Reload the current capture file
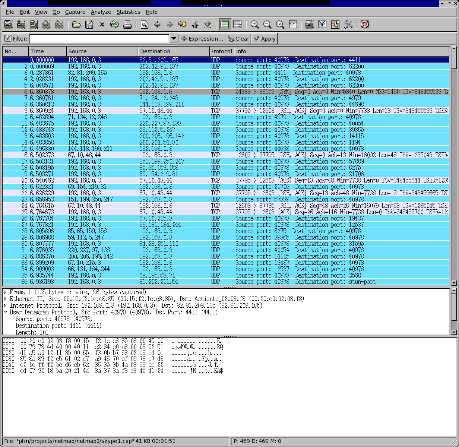The height and width of the screenshot is (447, 459). tap(114, 25)
